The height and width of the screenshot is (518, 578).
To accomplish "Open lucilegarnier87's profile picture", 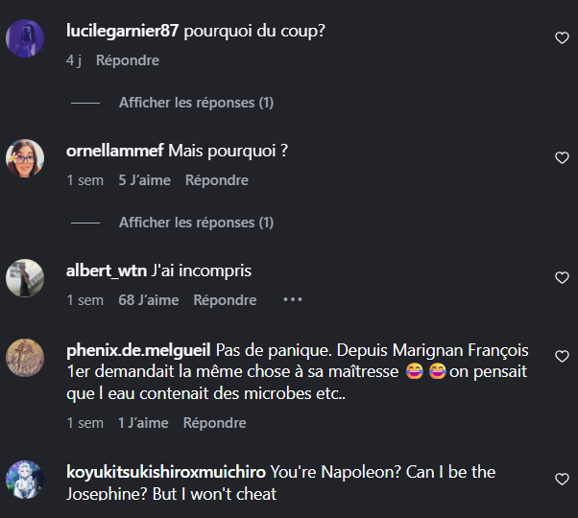I will point(25,38).
